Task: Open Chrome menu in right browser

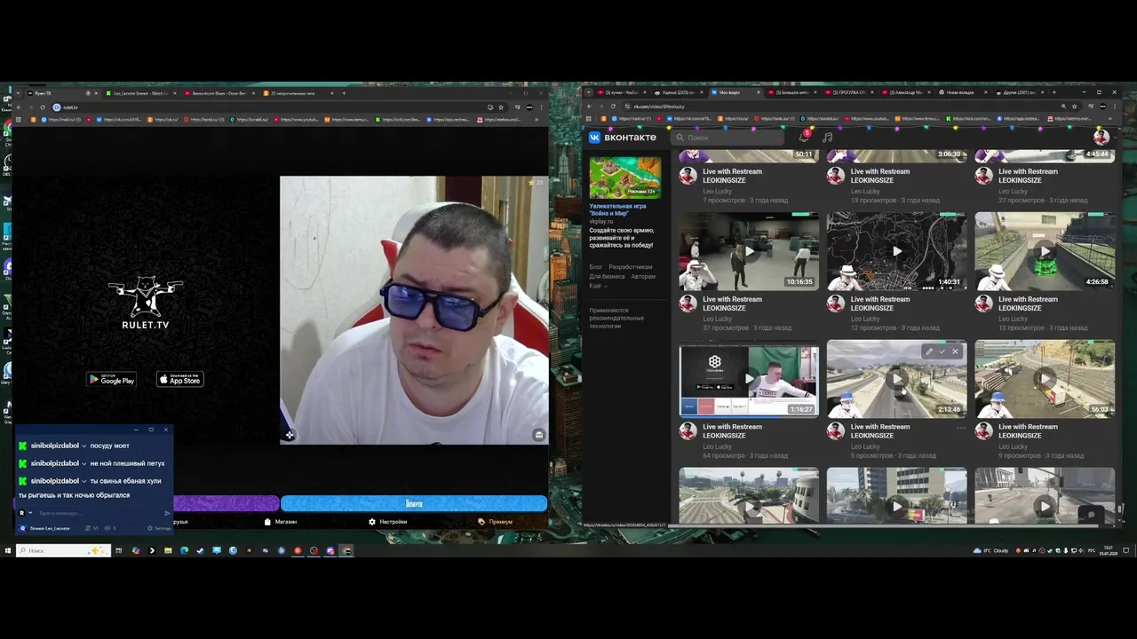Action: (1114, 106)
